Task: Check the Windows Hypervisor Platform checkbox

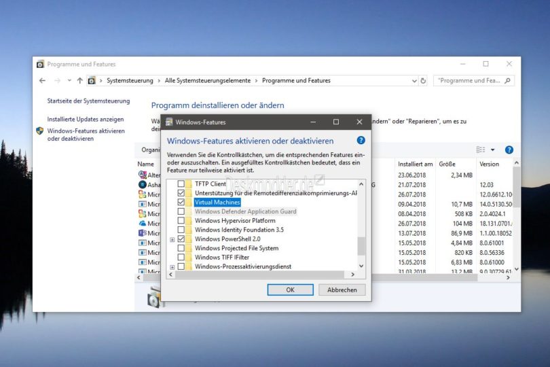Action: [x=181, y=221]
